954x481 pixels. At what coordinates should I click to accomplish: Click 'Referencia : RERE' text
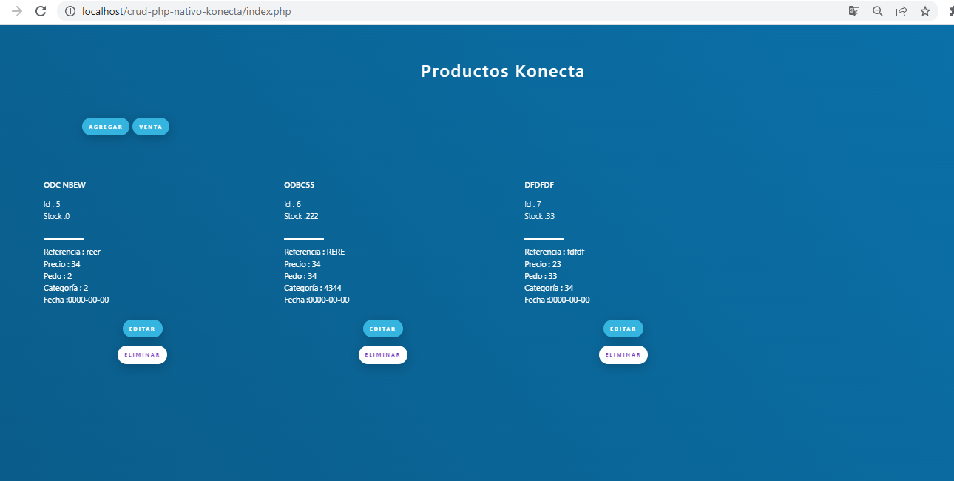coord(314,252)
